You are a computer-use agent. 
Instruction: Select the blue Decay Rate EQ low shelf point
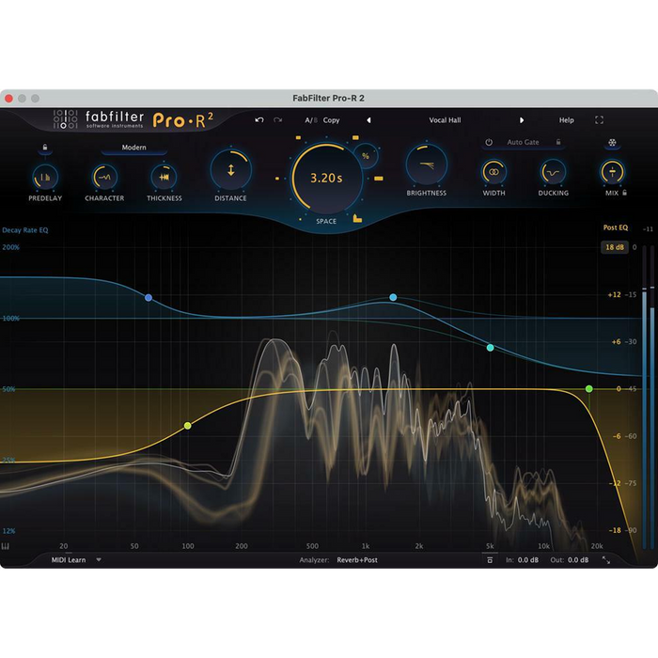149,298
